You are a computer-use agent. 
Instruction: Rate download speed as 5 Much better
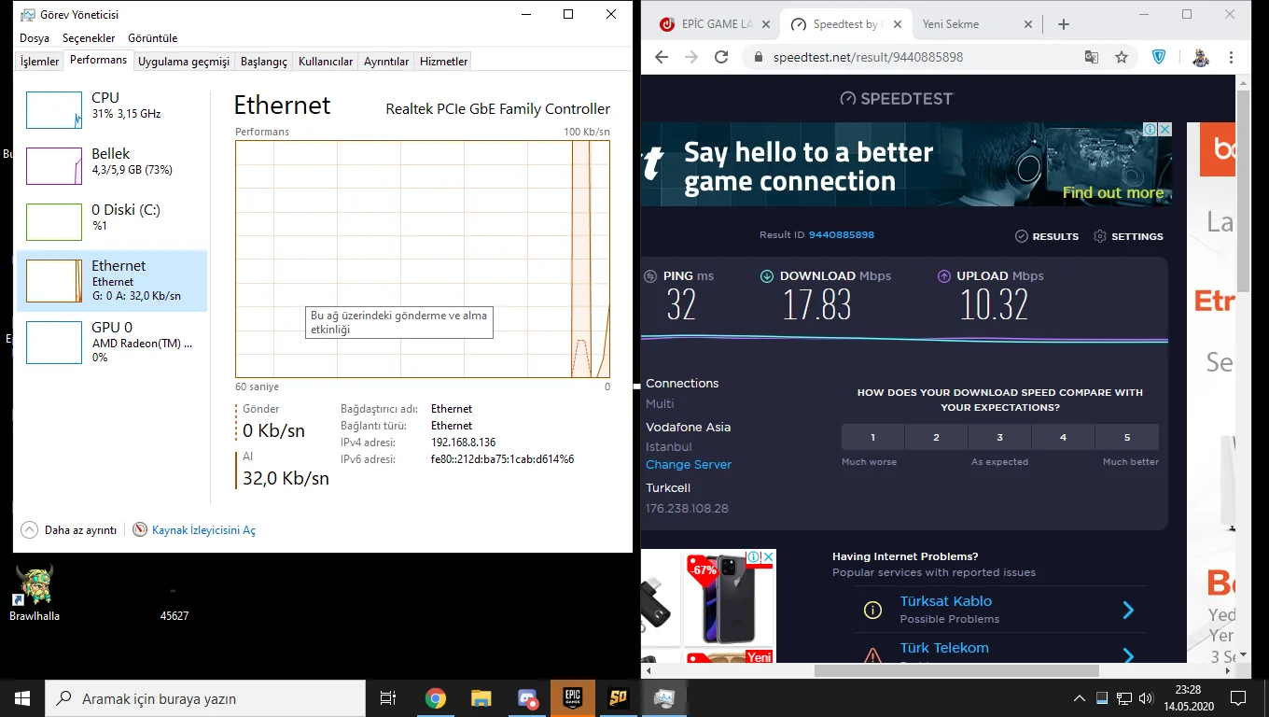(1127, 437)
